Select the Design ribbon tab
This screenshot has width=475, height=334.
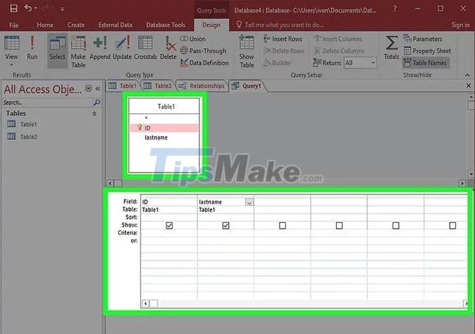click(211, 25)
